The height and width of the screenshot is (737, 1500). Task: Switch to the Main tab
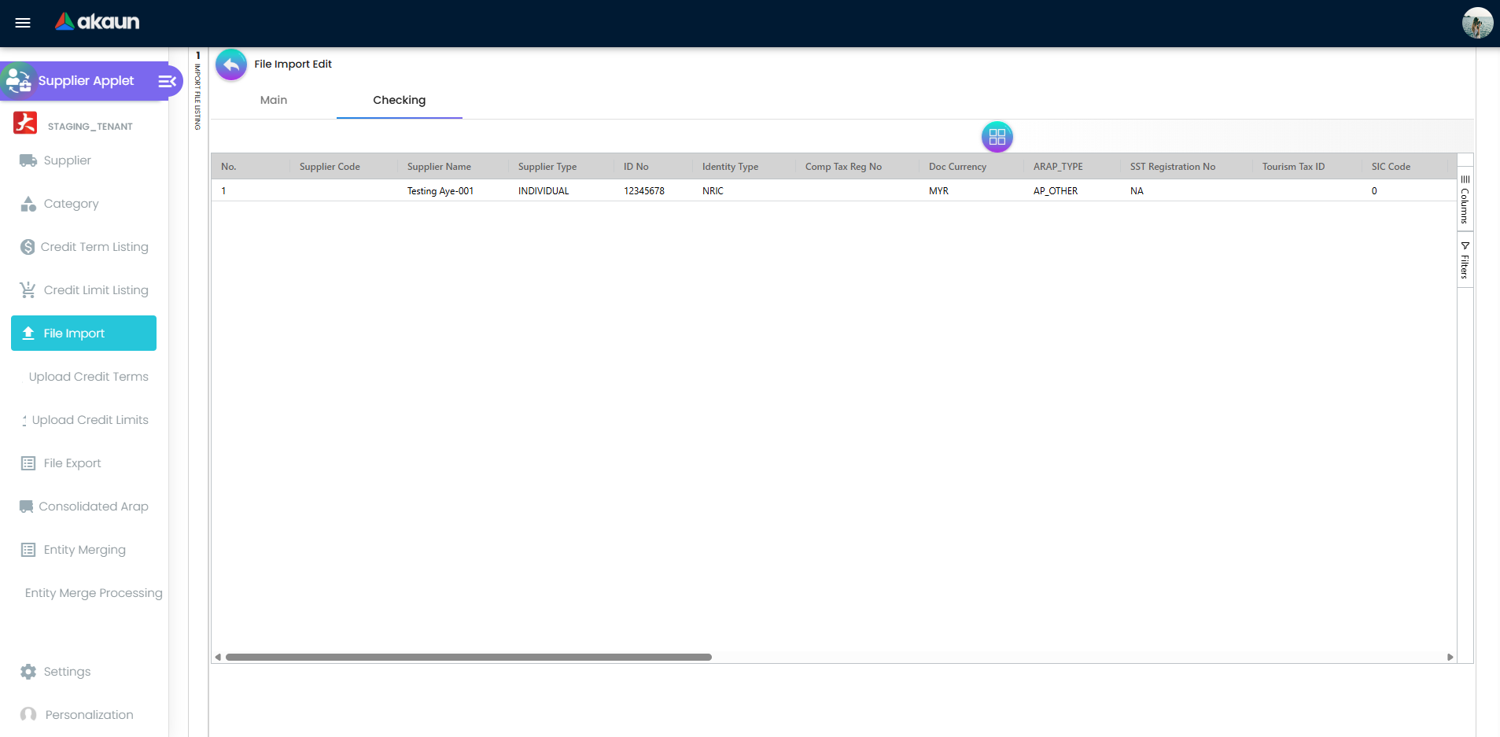pyautogui.click(x=273, y=101)
